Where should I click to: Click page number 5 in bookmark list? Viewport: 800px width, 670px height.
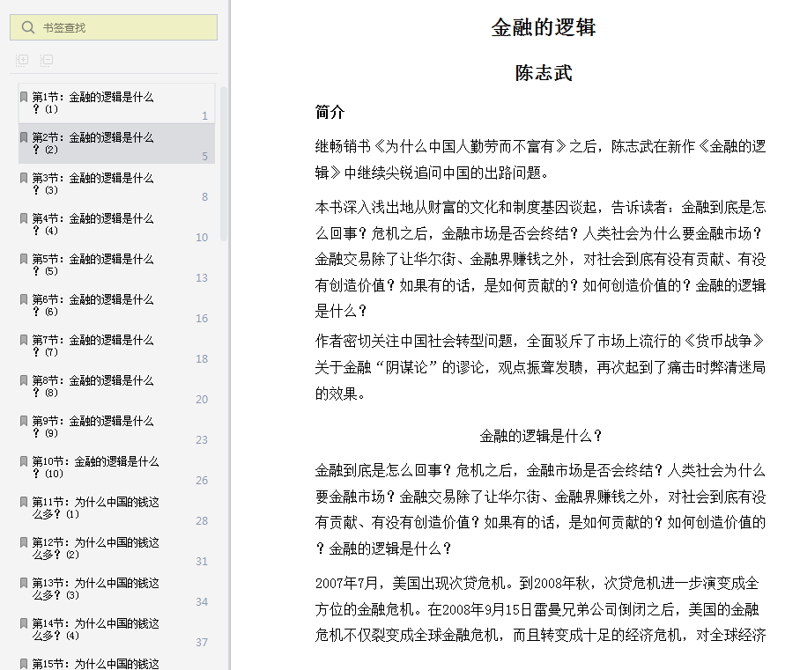[204, 157]
